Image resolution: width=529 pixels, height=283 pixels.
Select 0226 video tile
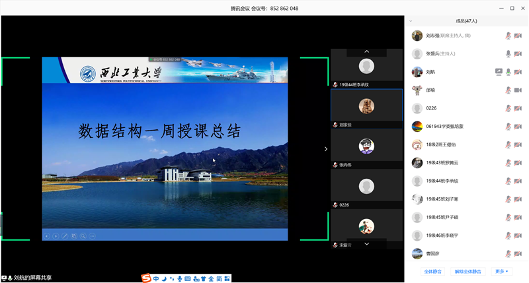367,189
